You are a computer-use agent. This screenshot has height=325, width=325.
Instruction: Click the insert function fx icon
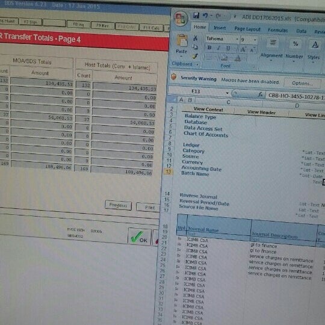[x=261, y=94]
